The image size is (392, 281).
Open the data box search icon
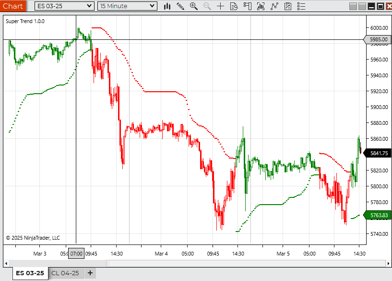tap(234, 6)
